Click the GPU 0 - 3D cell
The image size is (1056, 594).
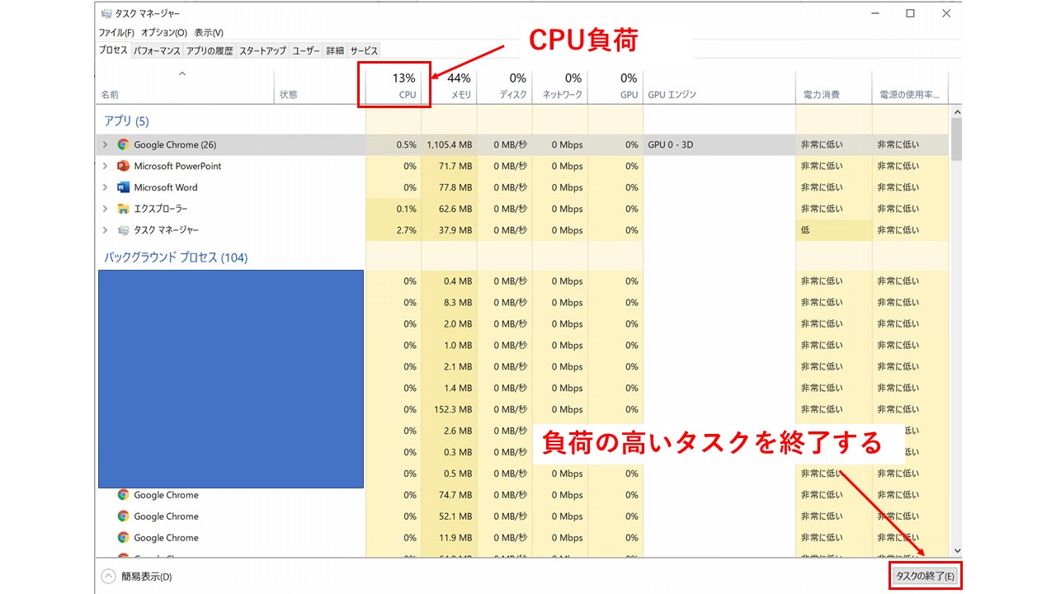click(719, 144)
